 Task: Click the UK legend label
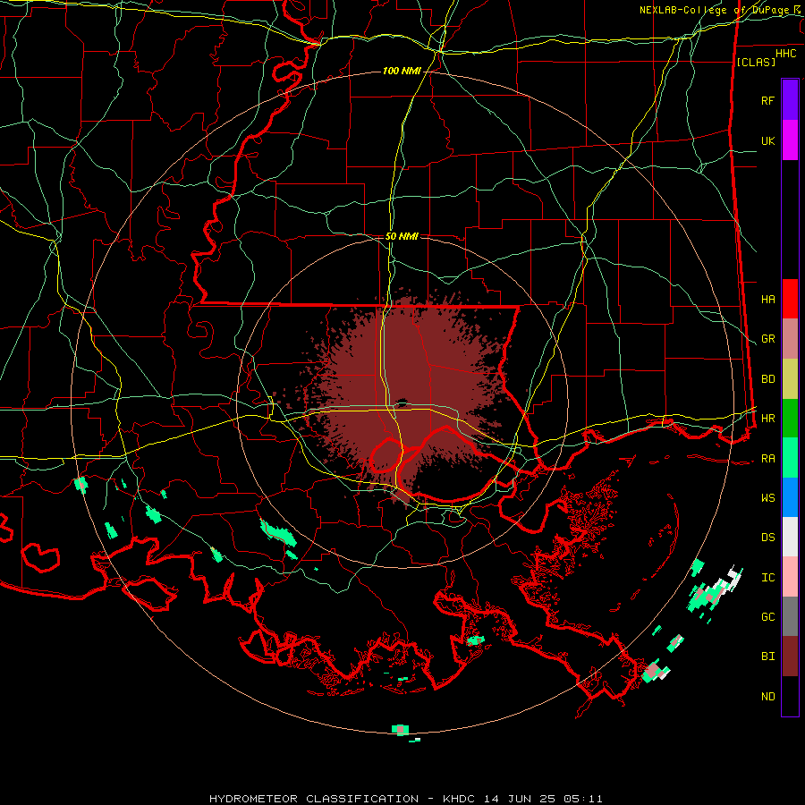[767, 140]
